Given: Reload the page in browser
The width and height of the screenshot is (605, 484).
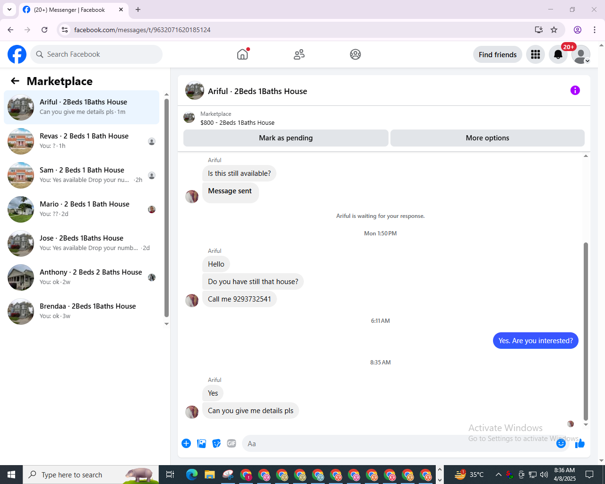Looking at the screenshot, I should (44, 30).
